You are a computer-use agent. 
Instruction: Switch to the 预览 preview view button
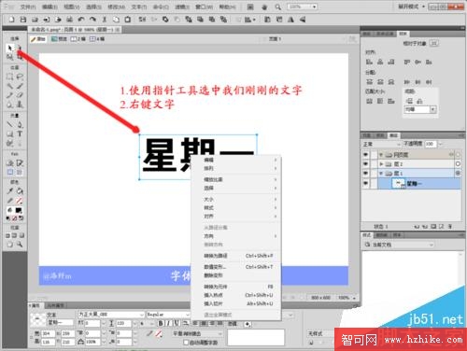click(x=59, y=39)
